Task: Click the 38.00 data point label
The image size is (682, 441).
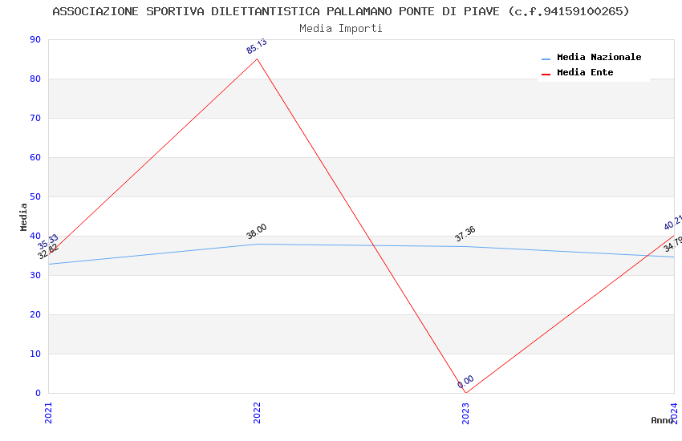Action: click(x=257, y=232)
